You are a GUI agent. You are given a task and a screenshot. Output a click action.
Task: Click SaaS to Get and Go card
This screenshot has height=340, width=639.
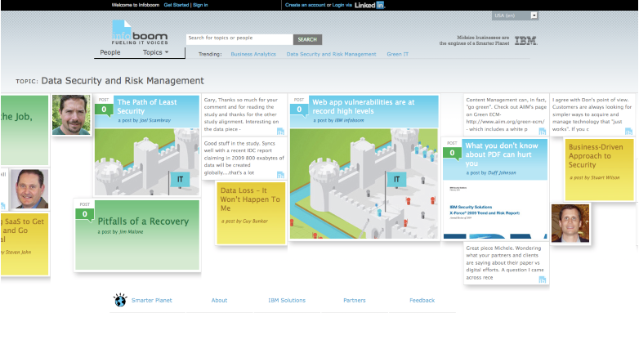25,244
